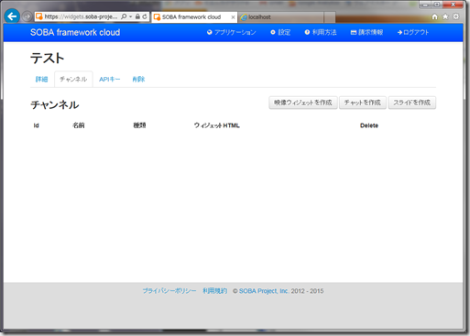Open browser Tools gear icon

point(455,16)
